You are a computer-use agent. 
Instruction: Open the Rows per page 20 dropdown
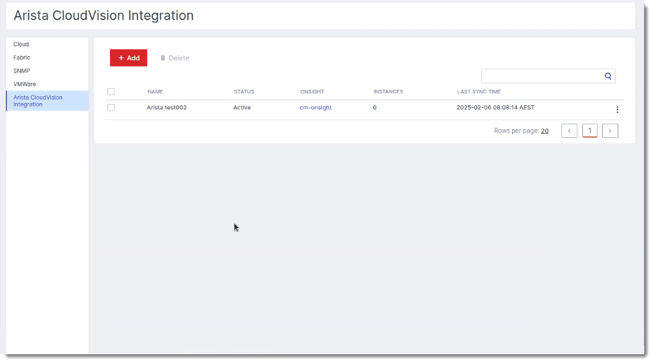click(545, 131)
